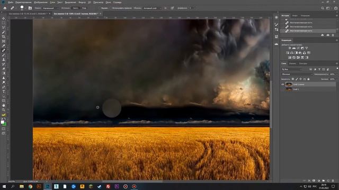
Task: Add a Levels adjustment
Action: (294, 48)
